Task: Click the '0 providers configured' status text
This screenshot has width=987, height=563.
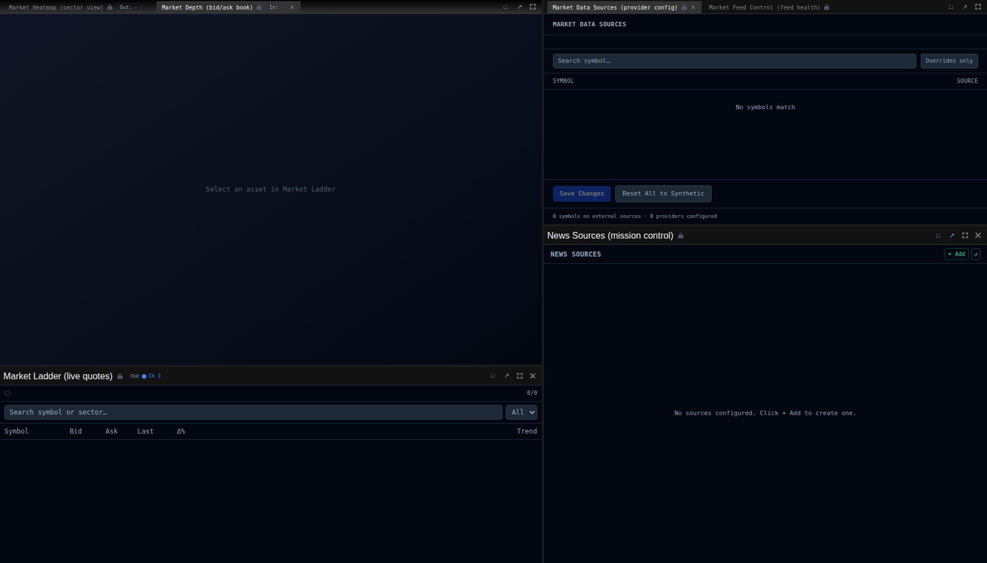Action: tap(683, 216)
